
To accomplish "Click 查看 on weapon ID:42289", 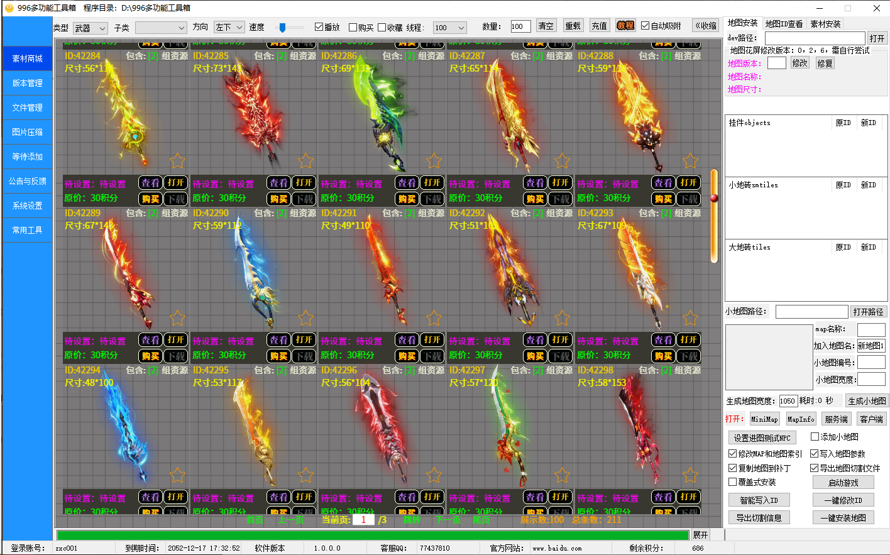I will click(150, 340).
